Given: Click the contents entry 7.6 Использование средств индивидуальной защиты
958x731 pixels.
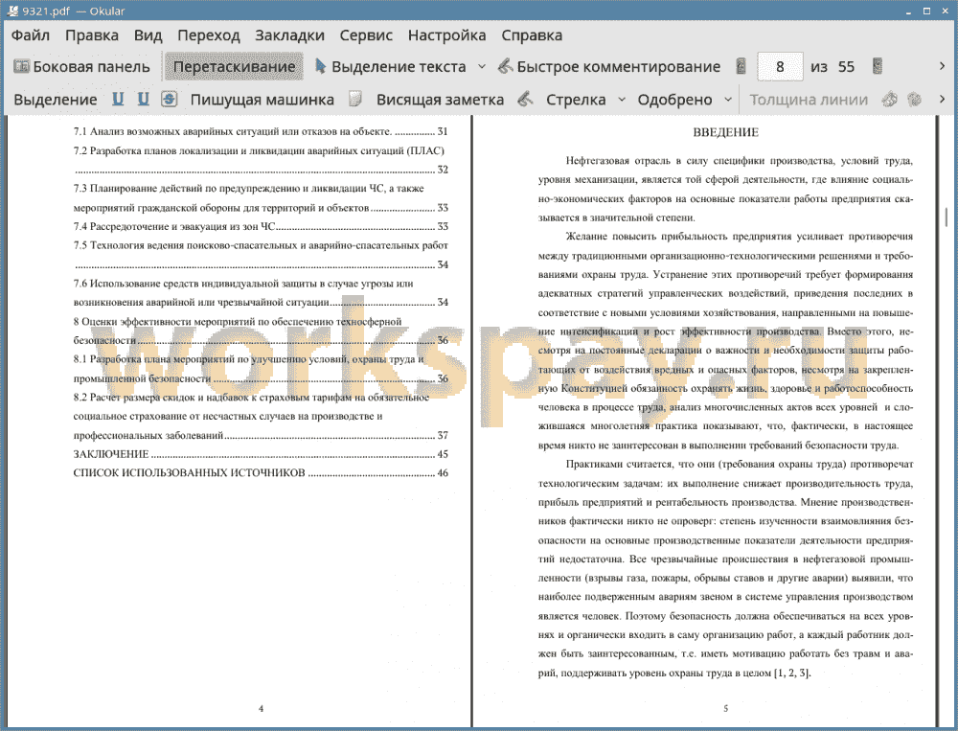Looking at the screenshot, I should click(261, 293).
